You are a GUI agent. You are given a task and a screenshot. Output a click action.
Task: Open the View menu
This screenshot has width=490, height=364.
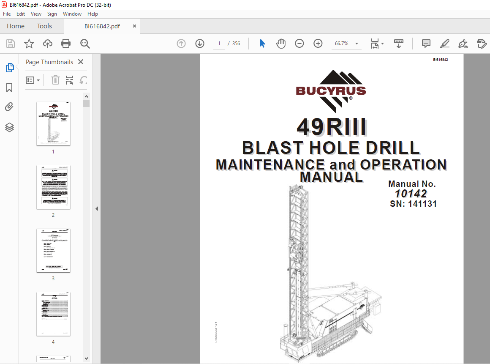coord(36,14)
